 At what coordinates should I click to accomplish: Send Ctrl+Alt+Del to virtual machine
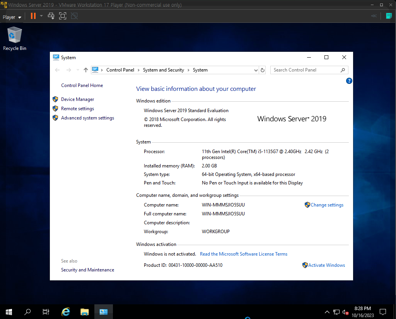pyautogui.click(x=51, y=16)
